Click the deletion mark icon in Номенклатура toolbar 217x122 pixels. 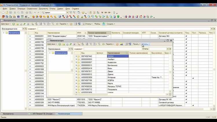pyautogui.click(x=74, y=44)
